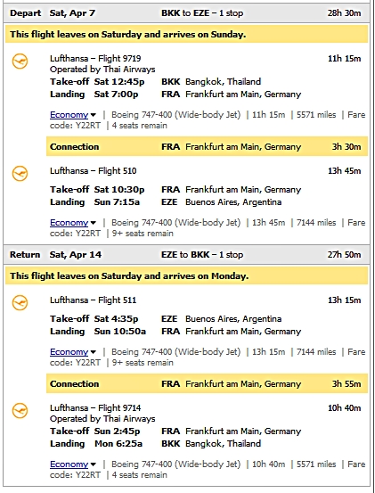Click the 3h 30m Frankfurt connection bar

[207, 146]
